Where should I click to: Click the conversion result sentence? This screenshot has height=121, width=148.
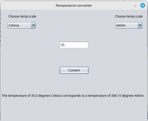coord(73,96)
